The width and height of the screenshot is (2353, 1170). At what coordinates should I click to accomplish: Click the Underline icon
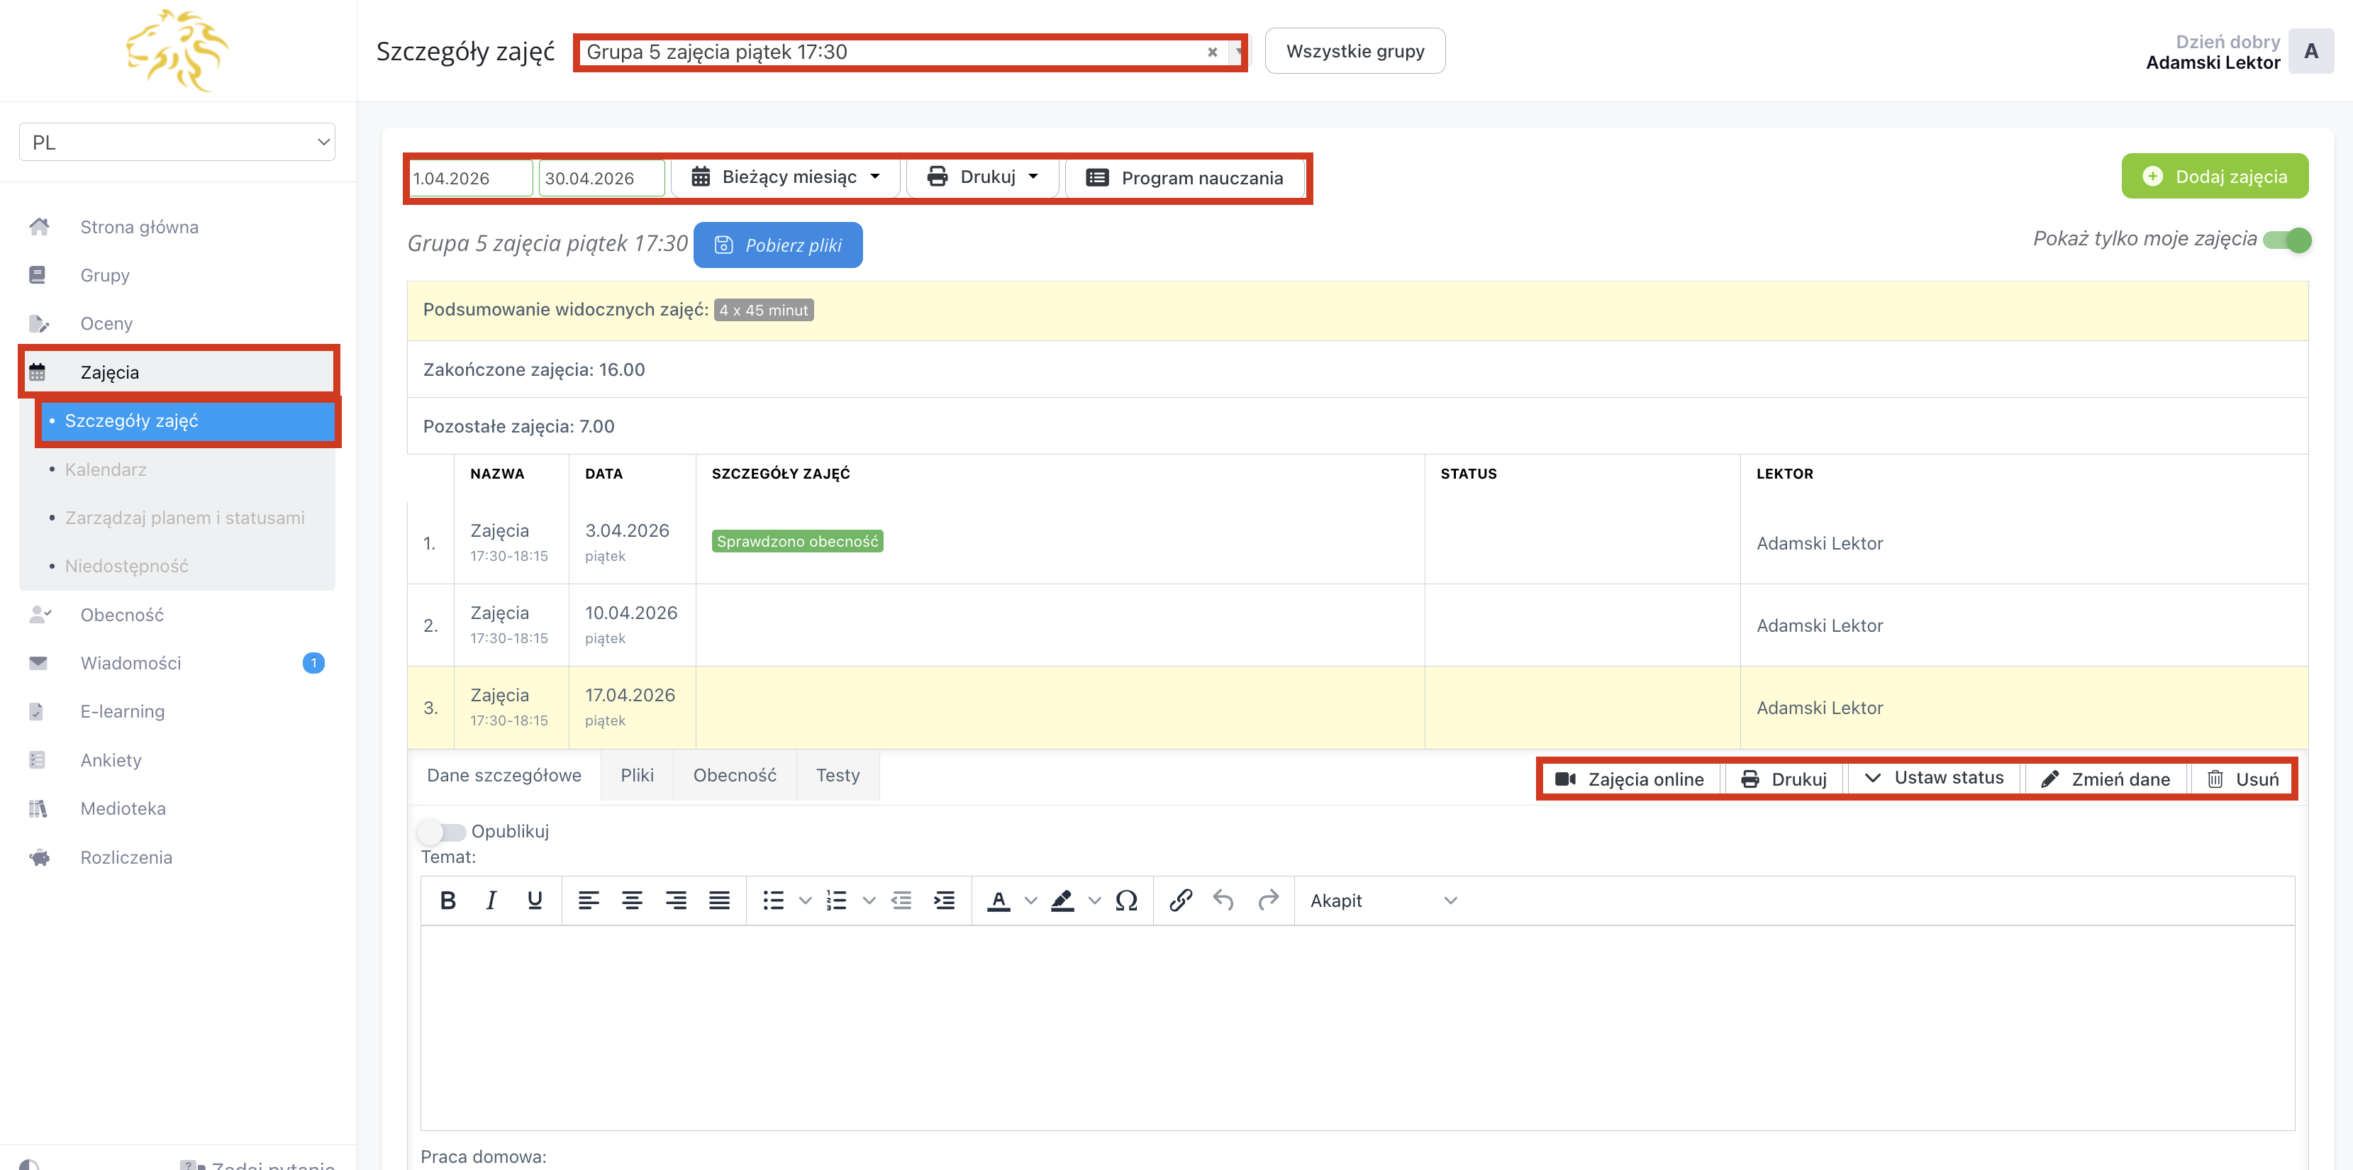[535, 901]
